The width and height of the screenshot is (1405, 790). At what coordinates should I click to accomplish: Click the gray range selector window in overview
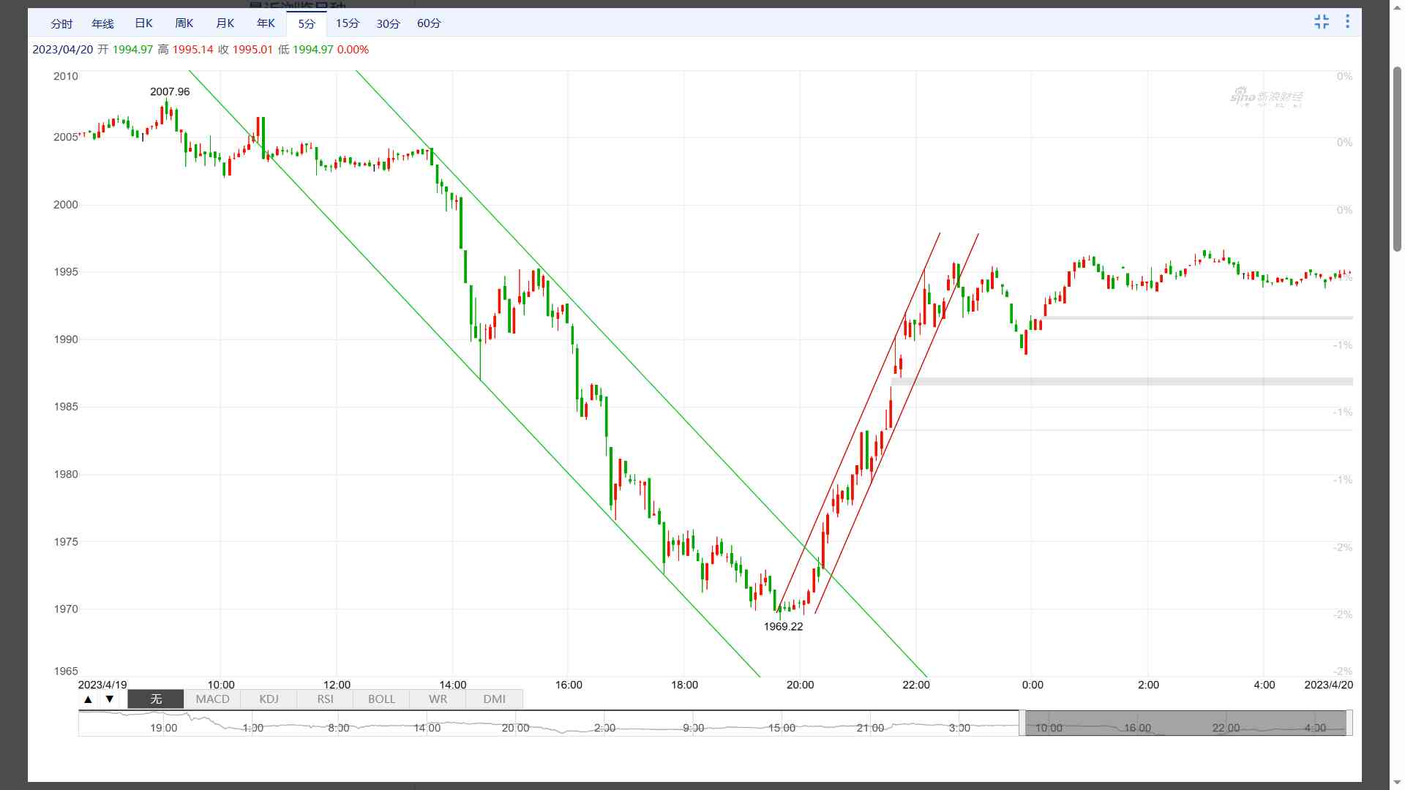pos(1185,723)
